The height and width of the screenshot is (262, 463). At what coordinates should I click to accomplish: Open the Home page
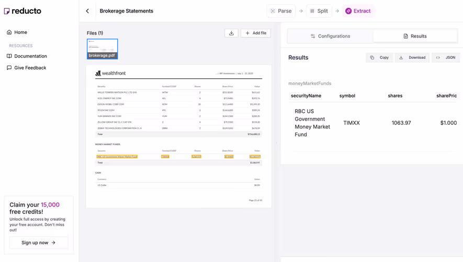coord(17,32)
